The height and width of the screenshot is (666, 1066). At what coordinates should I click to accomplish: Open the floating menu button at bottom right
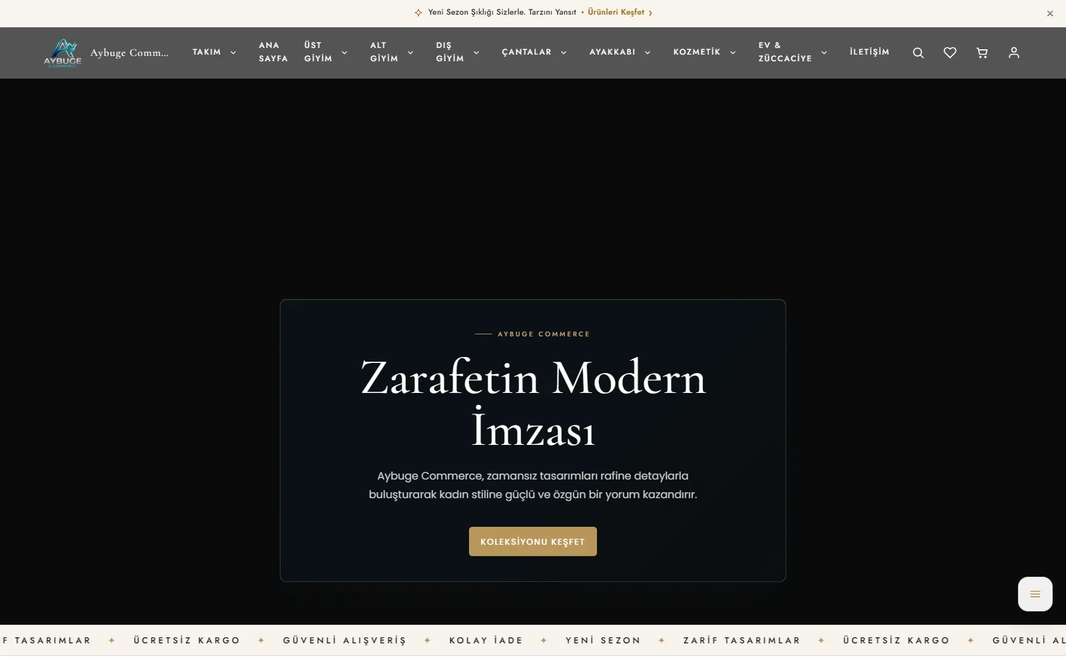tap(1035, 594)
